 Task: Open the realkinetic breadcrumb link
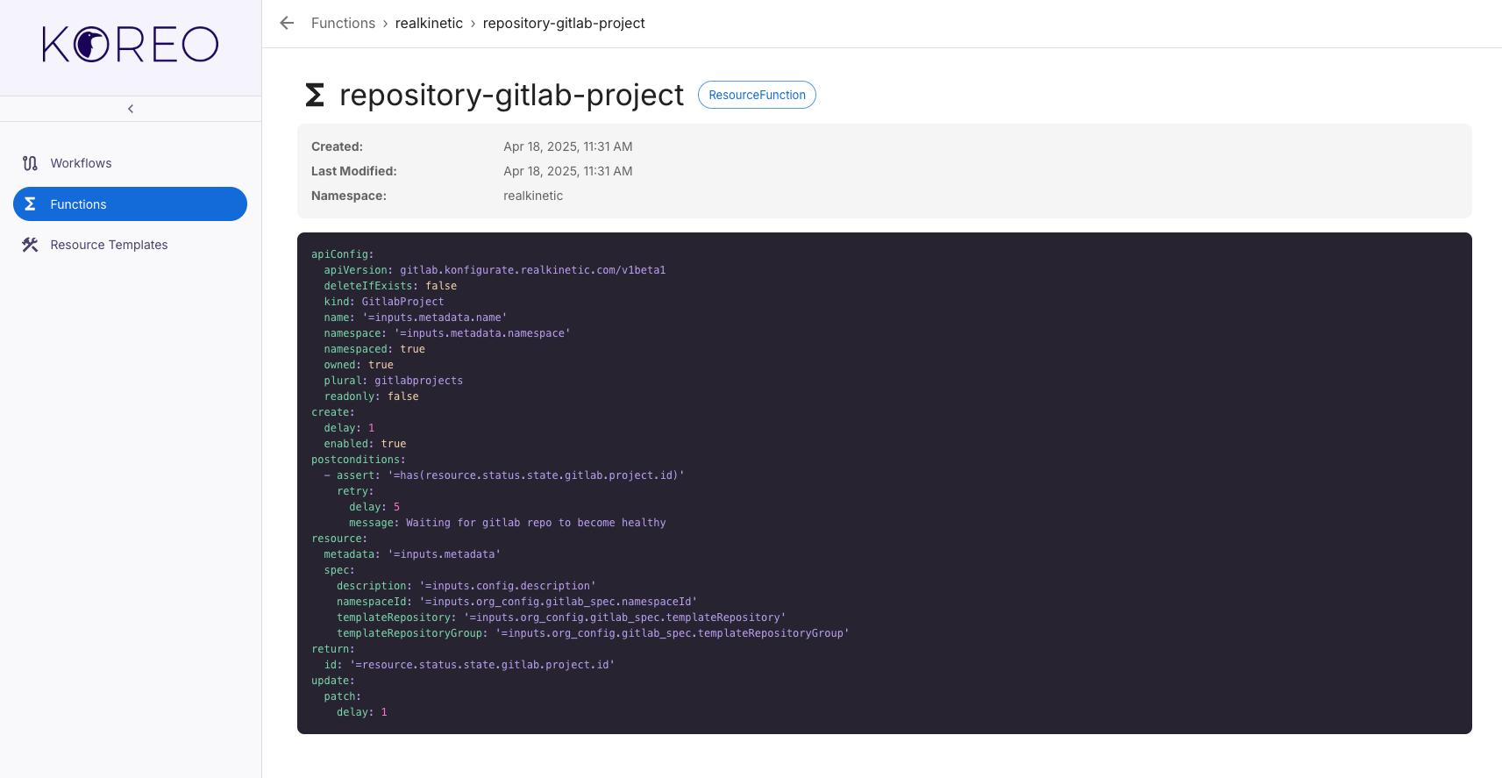[429, 23]
